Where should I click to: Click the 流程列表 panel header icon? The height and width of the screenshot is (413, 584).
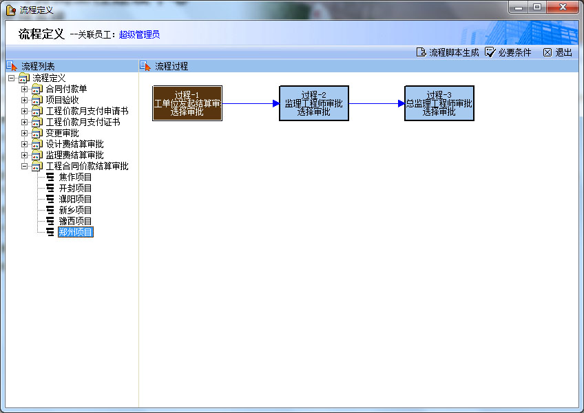click(11, 66)
